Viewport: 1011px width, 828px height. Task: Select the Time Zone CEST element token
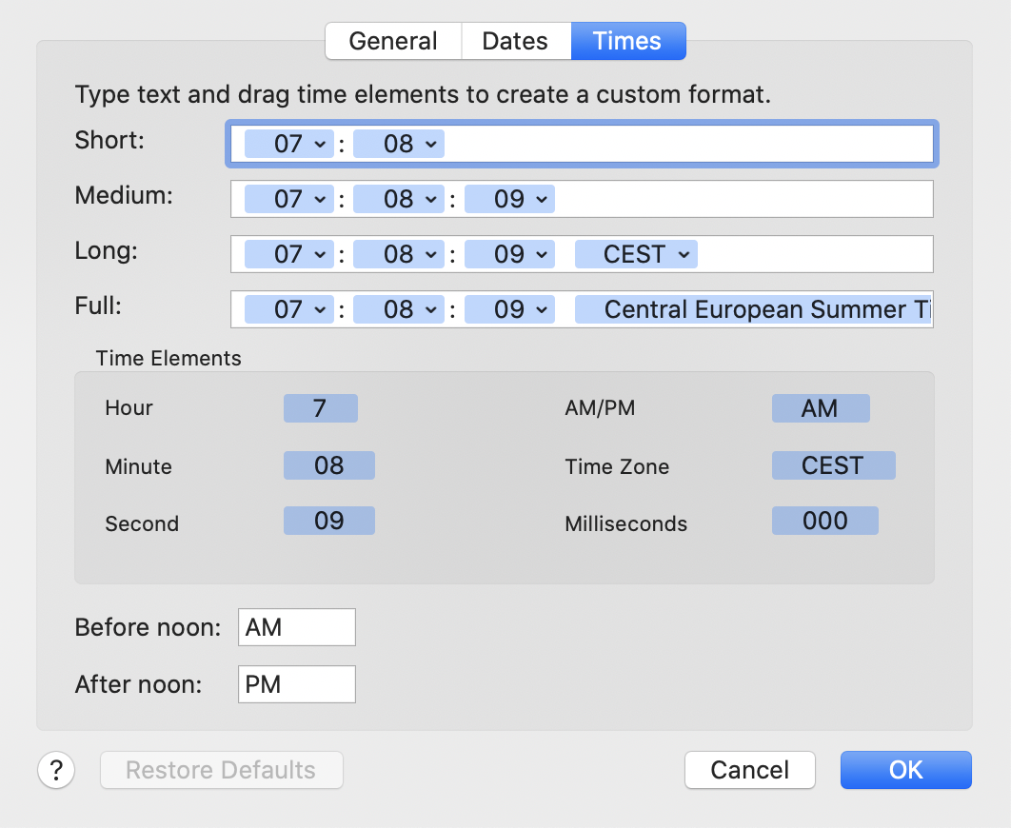tap(833, 465)
